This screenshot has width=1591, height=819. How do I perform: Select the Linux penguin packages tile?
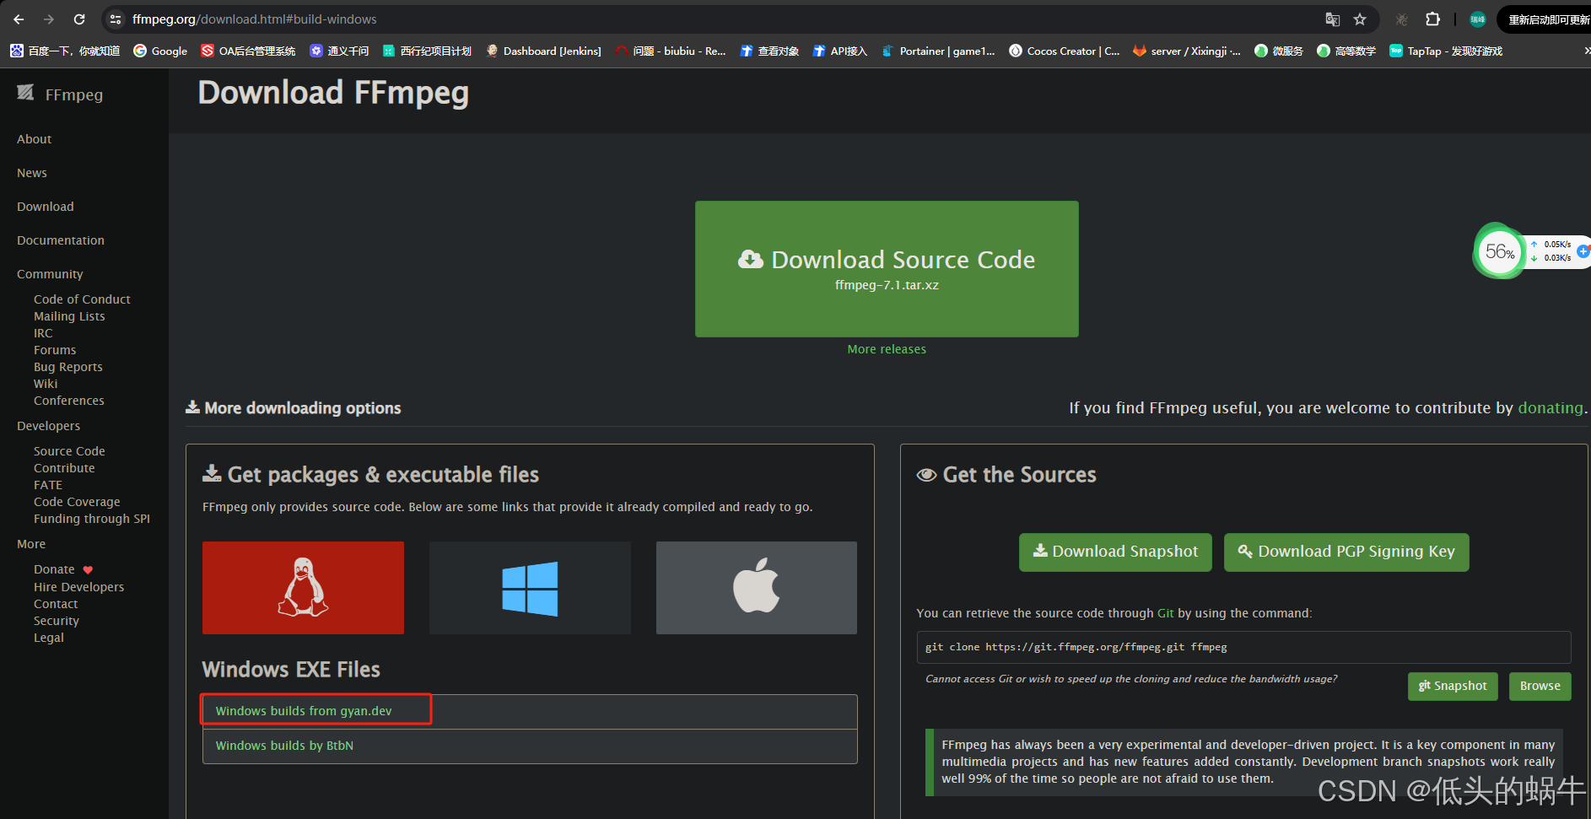pyautogui.click(x=303, y=588)
